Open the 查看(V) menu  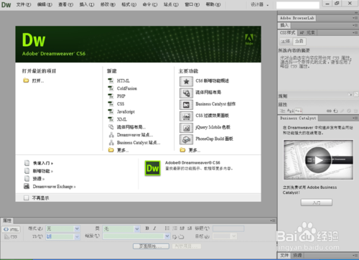coord(65,4)
